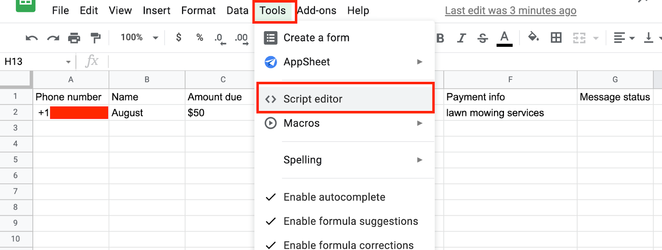Toggle Enable autocomplete option
Screen dimensions: 662x250
coord(334,197)
